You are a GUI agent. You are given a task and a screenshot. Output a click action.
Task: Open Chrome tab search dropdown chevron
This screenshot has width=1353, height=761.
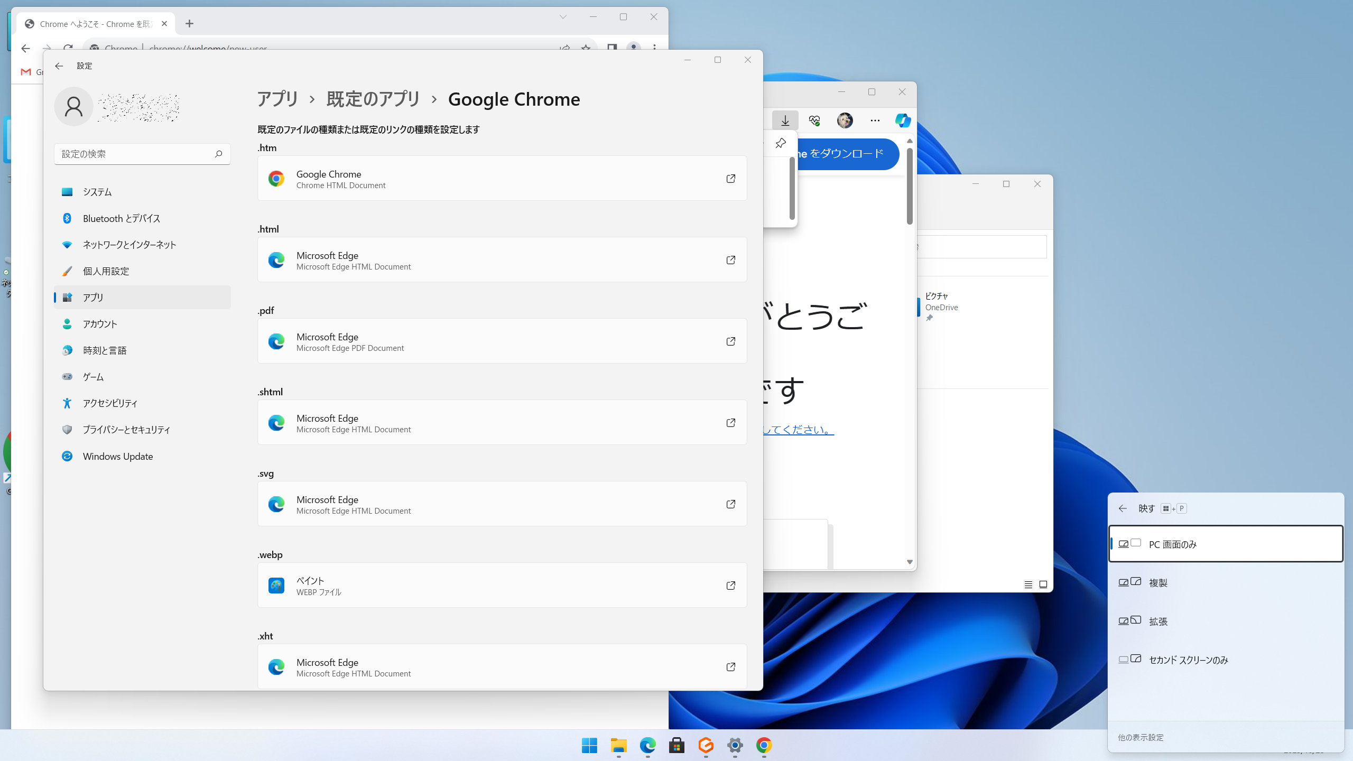(563, 17)
